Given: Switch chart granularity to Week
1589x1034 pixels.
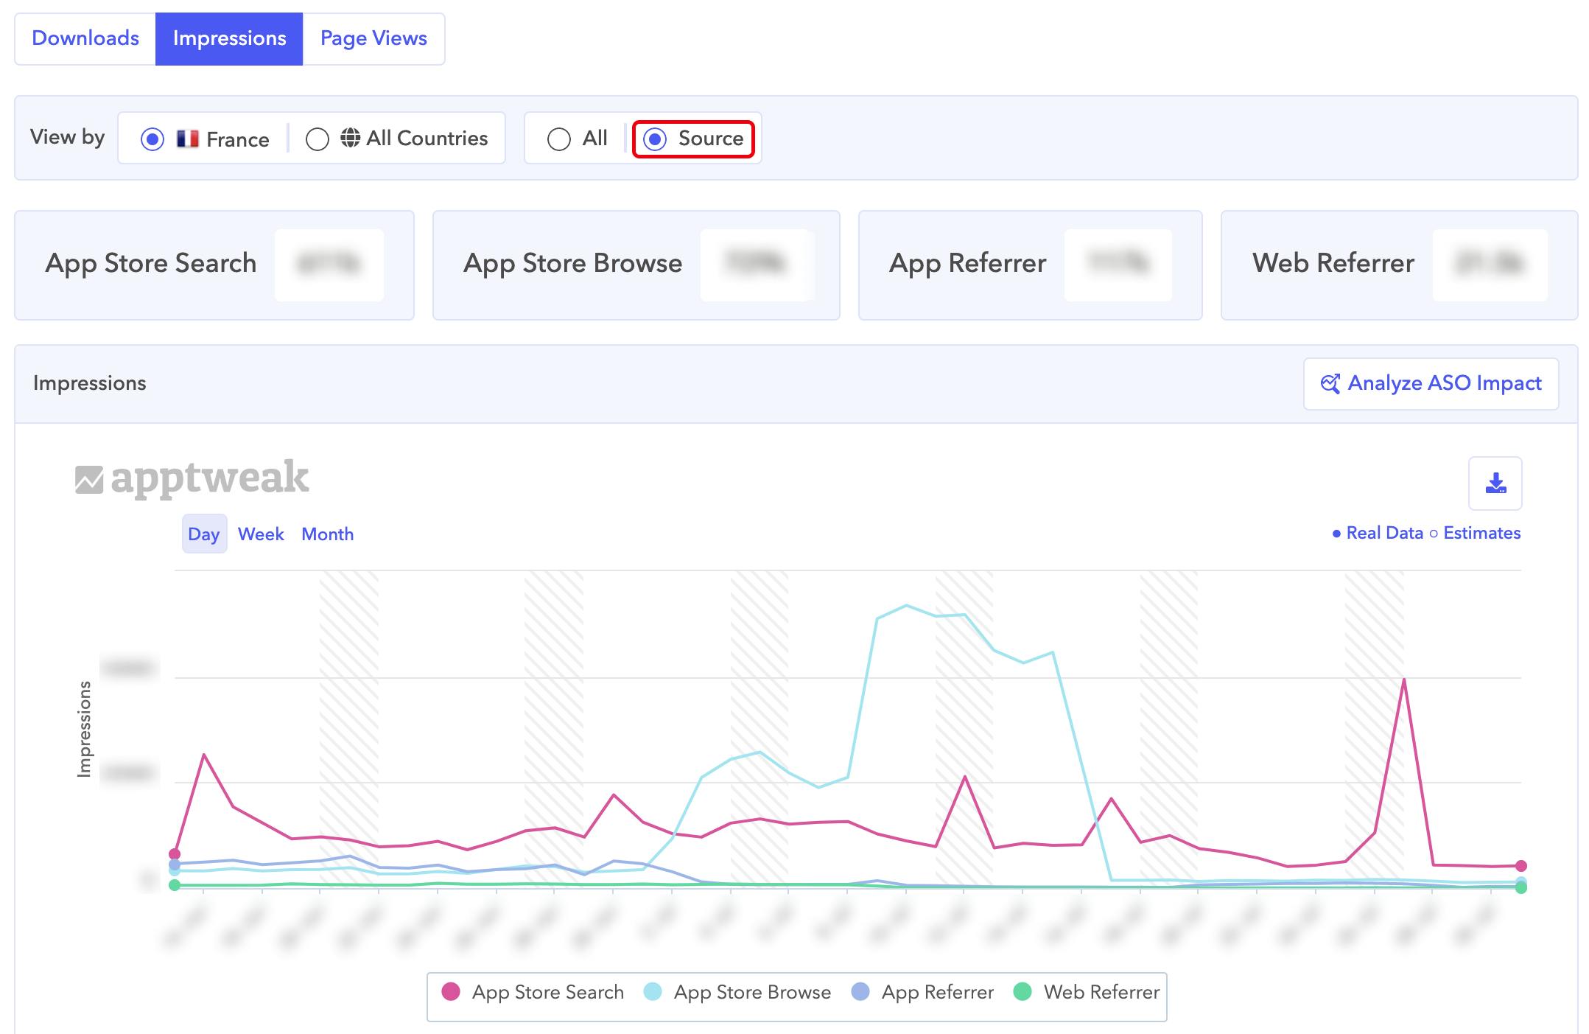Looking at the screenshot, I should pos(261,534).
